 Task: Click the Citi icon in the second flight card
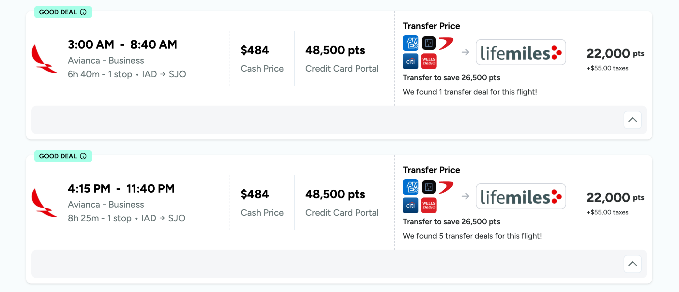(x=411, y=205)
